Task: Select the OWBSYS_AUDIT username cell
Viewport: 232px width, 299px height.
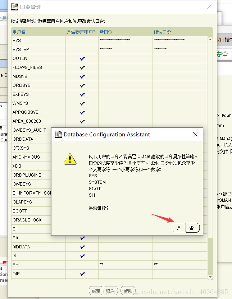Action: point(31,130)
